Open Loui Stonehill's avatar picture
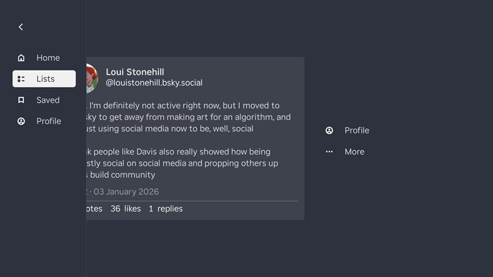 [91, 78]
